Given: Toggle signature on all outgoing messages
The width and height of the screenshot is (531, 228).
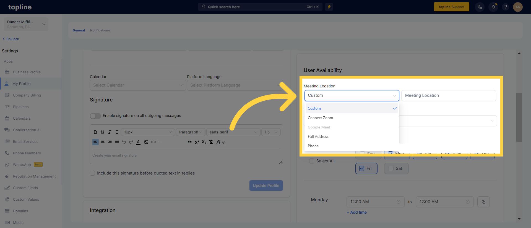Looking at the screenshot, I should click(x=95, y=116).
